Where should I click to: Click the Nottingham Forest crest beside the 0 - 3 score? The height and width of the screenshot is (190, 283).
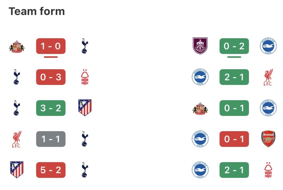(85, 77)
